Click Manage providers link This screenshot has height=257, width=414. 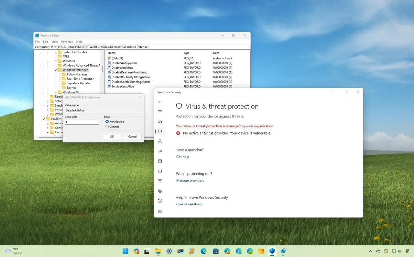(190, 180)
